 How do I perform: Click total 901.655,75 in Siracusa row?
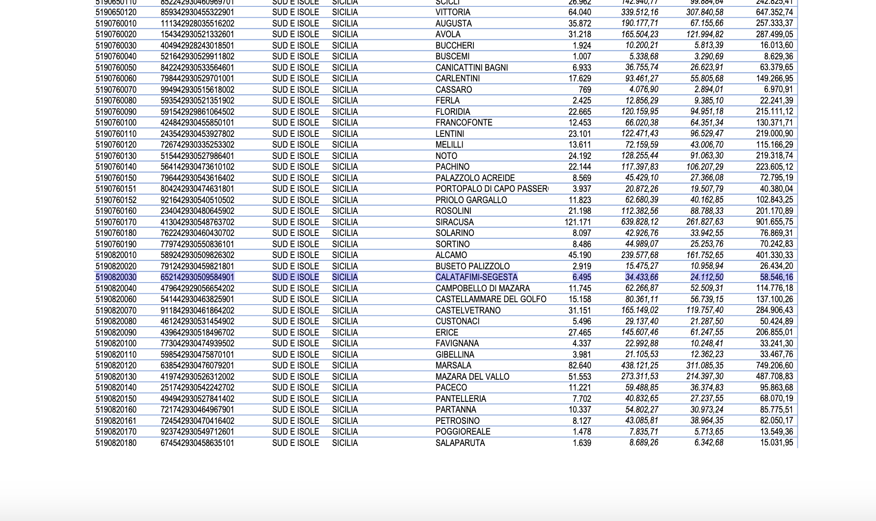[x=774, y=222]
